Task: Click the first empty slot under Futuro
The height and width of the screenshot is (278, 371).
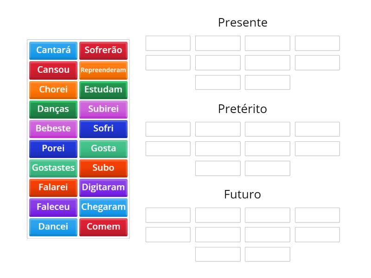Action: (x=168, y=215)
